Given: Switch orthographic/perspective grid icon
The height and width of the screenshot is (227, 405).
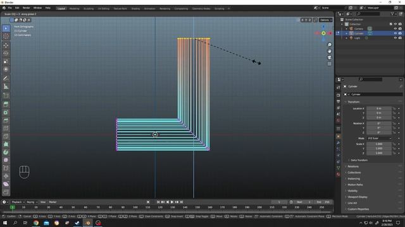Looking at the screenshot, I should (329, 64).
